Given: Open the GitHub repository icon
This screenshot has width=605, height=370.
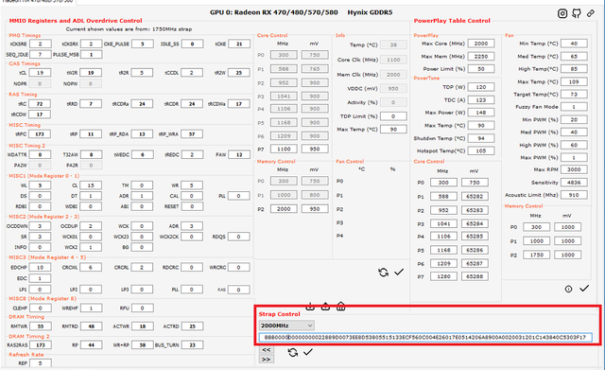Looking at the screenshot, I should coord(577,13).
